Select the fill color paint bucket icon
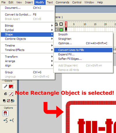116x133 pixels. tap(6, 94)
